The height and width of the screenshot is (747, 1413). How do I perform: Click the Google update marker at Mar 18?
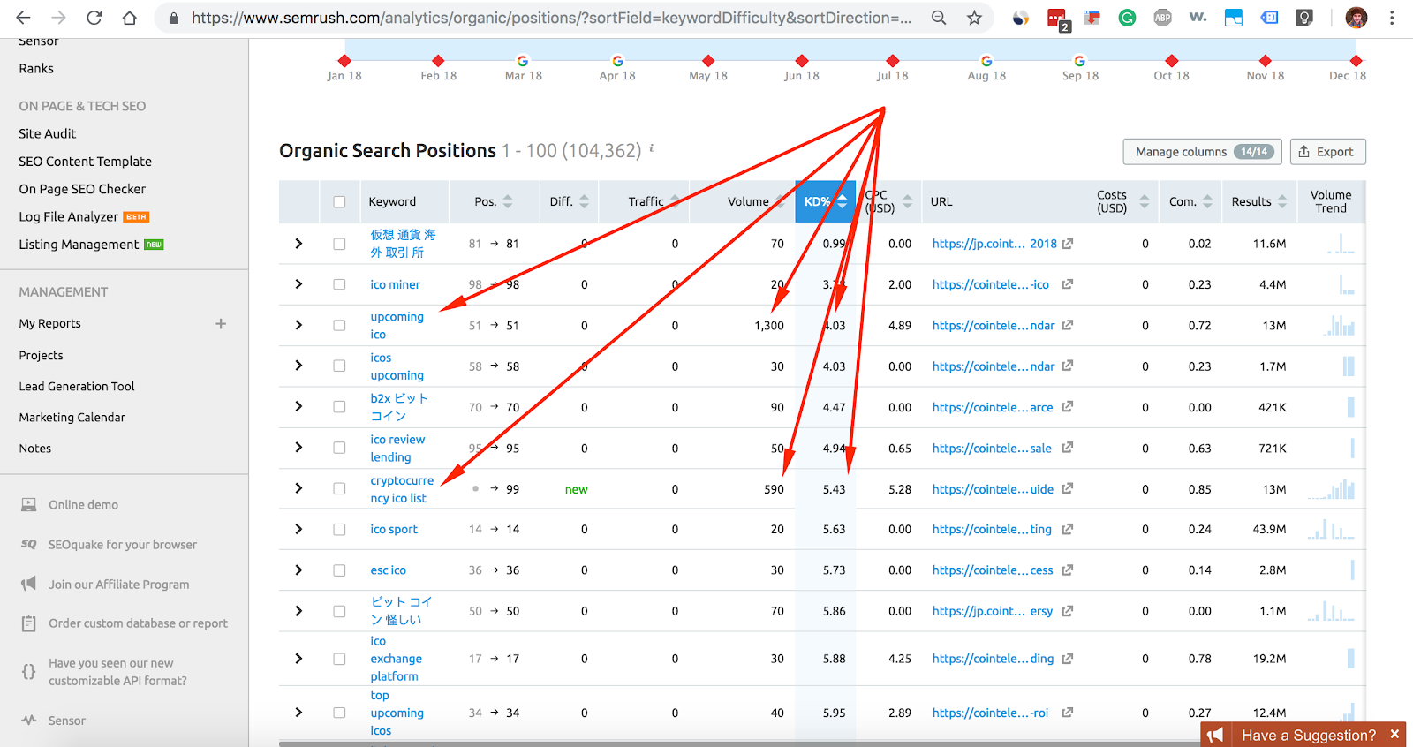523,61
